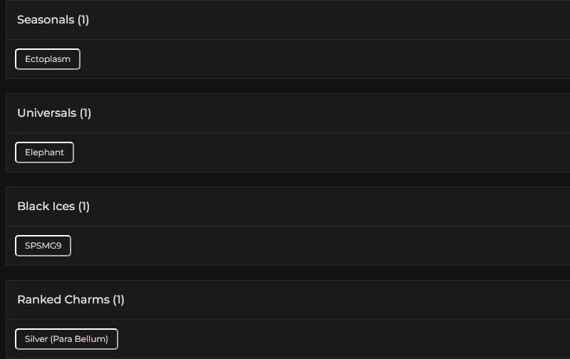Click empty space beside the Elephant tag
The height and width of the screenshot is (359, 570).
click(x=321, y=152)
